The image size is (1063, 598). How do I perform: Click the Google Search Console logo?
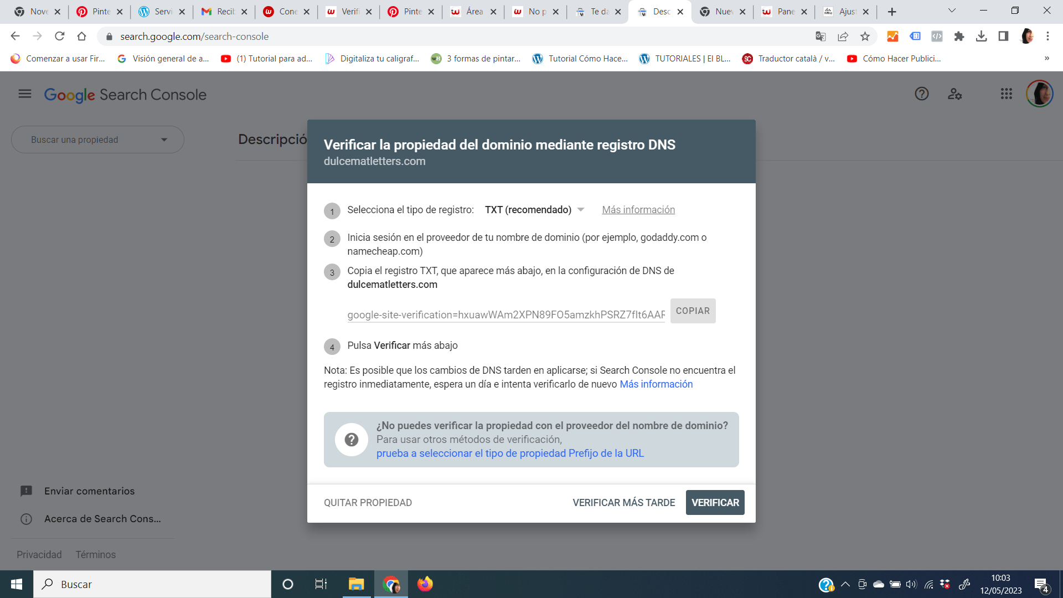125,95
